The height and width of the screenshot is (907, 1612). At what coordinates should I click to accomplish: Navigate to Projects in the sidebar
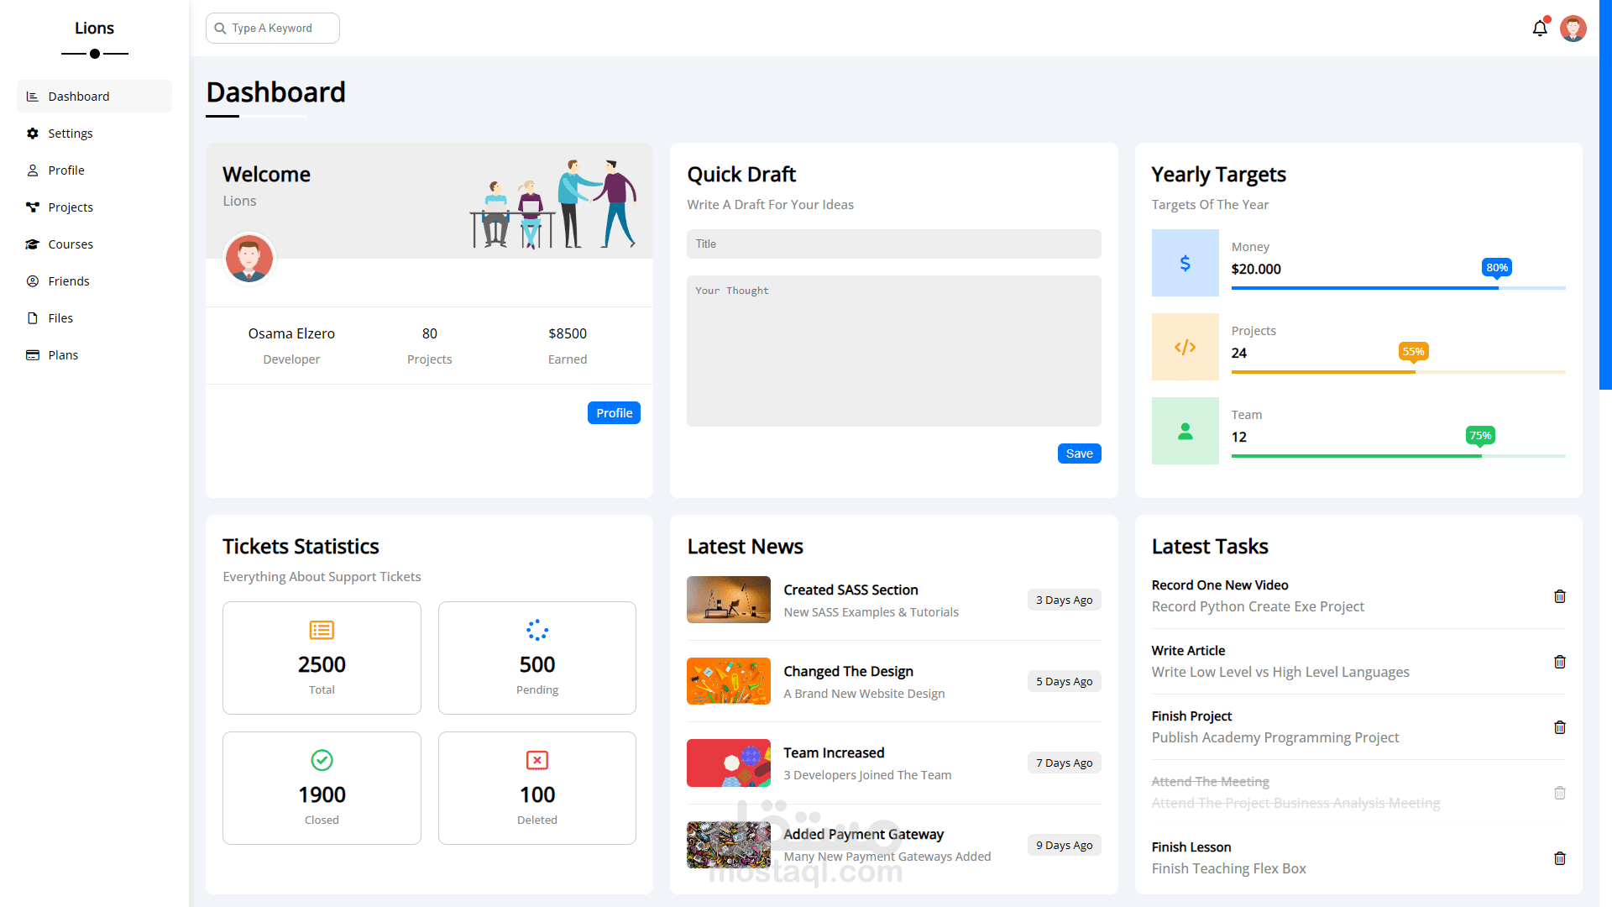94,207
